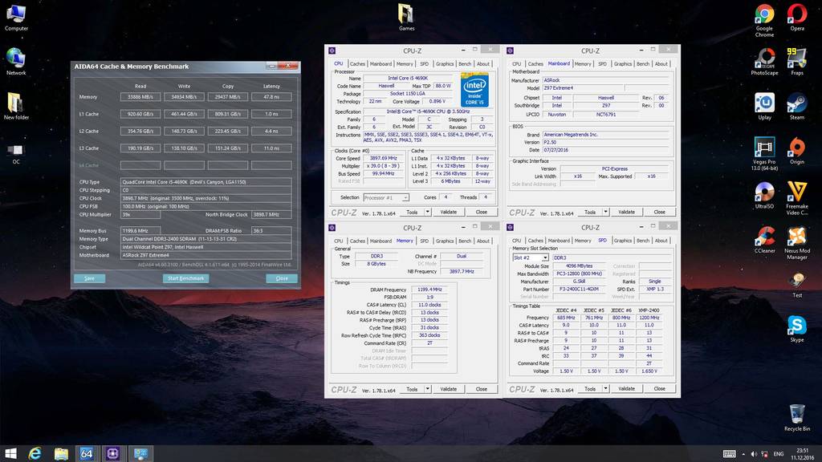This screenshot has height=462, width=822.
Task: Open the Bench tab in CPU-Z Mainboard-tab window
Action: [643, 64]
